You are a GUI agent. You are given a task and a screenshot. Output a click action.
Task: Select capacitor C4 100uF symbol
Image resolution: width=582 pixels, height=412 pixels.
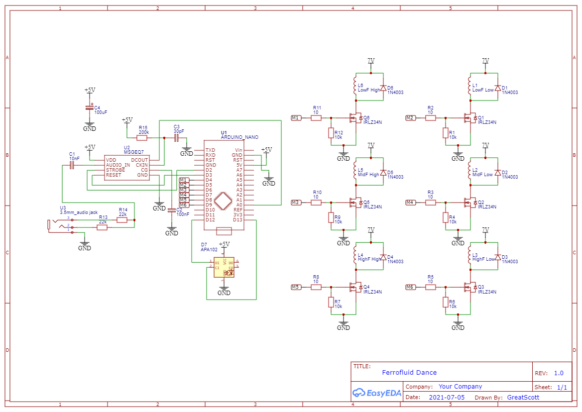[x=90, y=108]
